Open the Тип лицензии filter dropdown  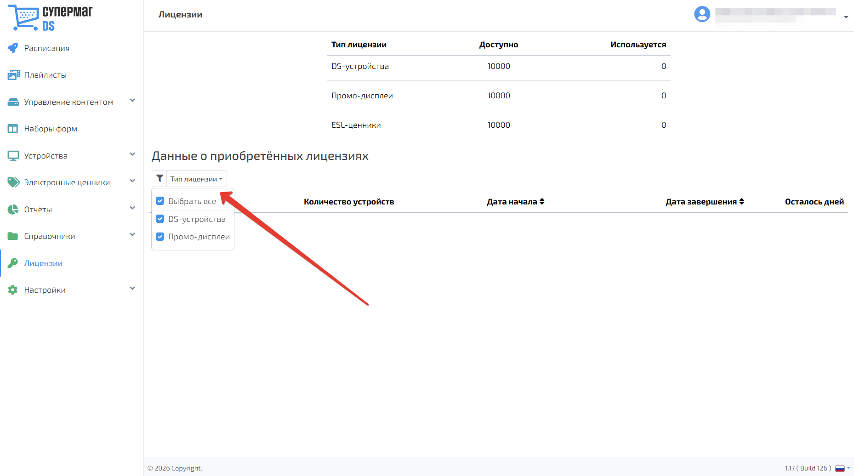(196, 179)
